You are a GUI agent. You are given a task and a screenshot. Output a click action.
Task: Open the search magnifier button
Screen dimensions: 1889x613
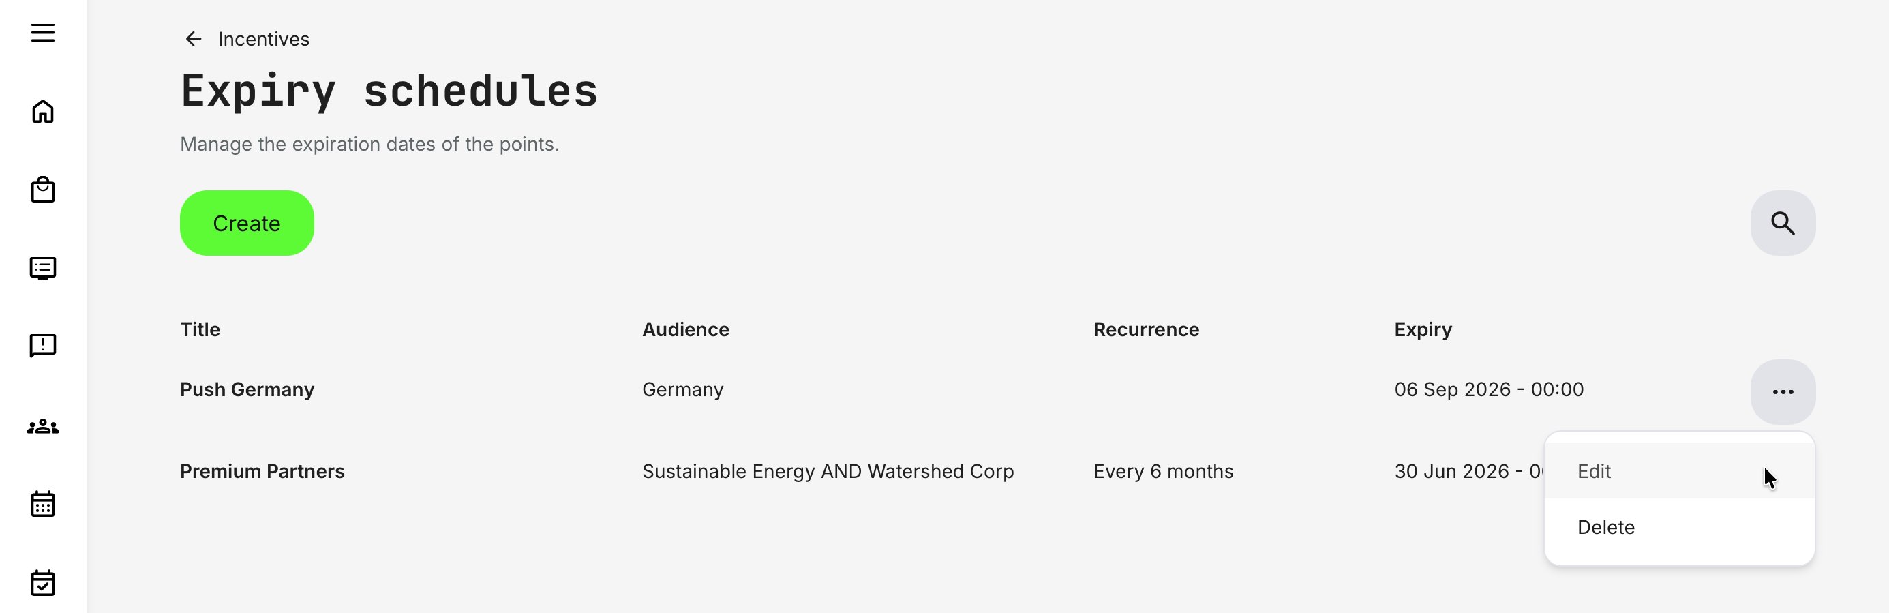click(1782, 223)
